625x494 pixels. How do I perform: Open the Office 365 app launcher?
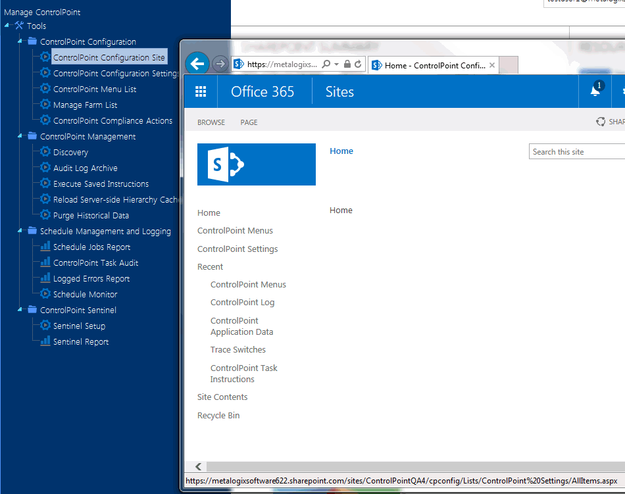click(201, 91)
